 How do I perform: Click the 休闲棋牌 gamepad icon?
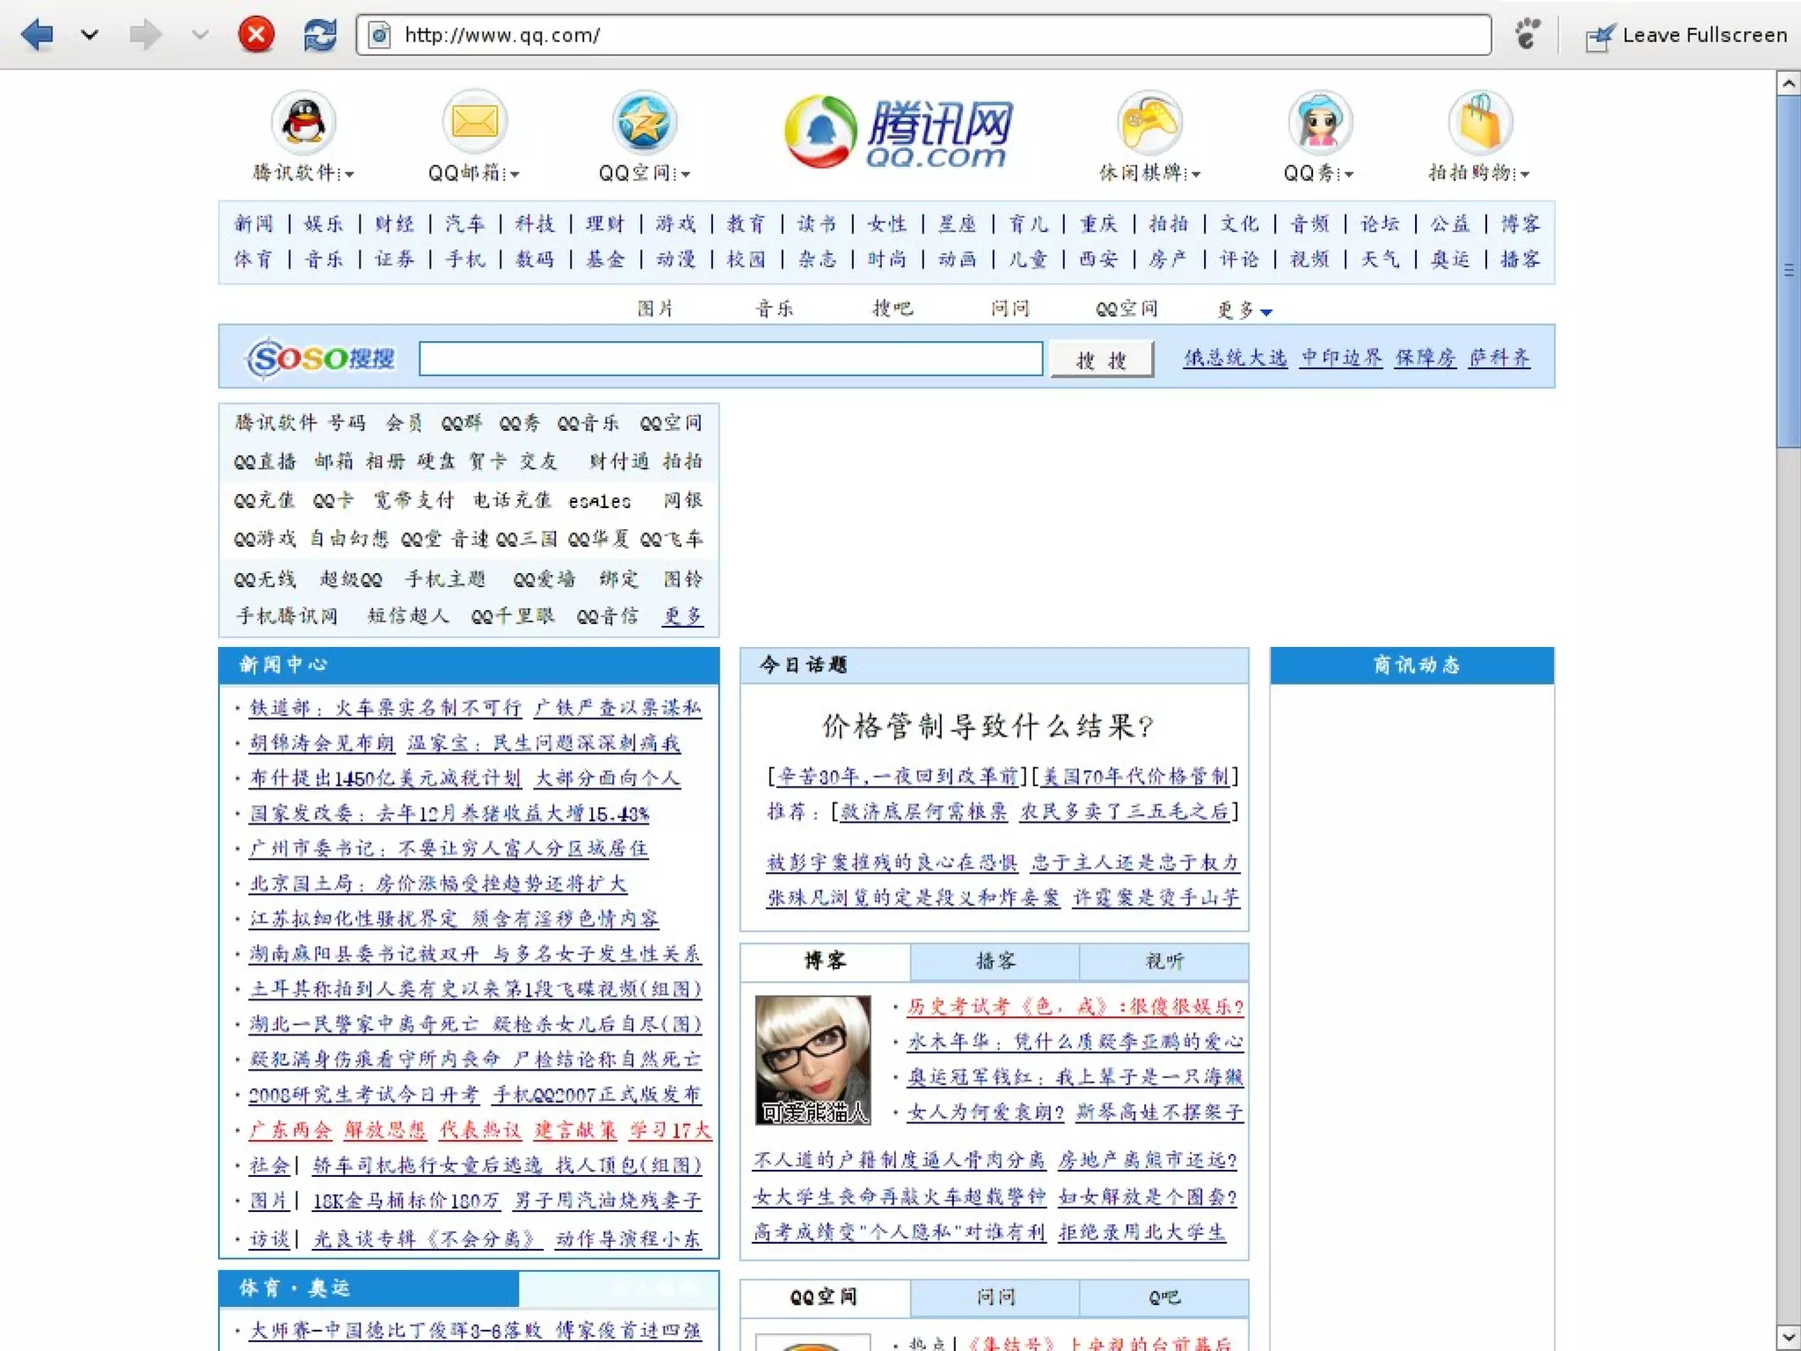1148,122
